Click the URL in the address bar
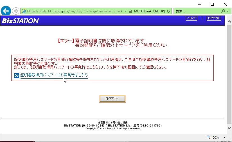Image resolution: width=232 pixels, height=142 pixels. pyautogui.click(x=75, y=11)
